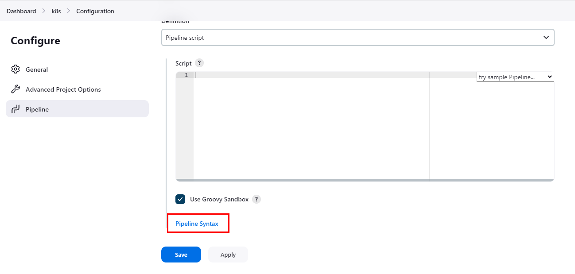Click the Use Groovy Sandbox help icon
This screenshot has width=575, height=274.
click(x=256, y=199)
